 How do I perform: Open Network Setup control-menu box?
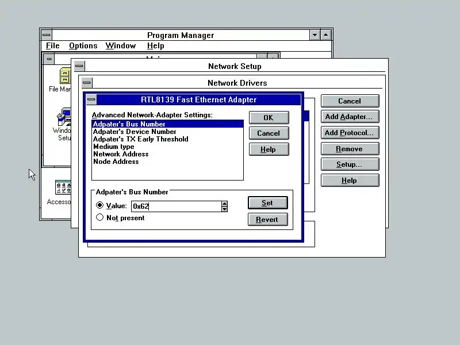pos(79,66)
